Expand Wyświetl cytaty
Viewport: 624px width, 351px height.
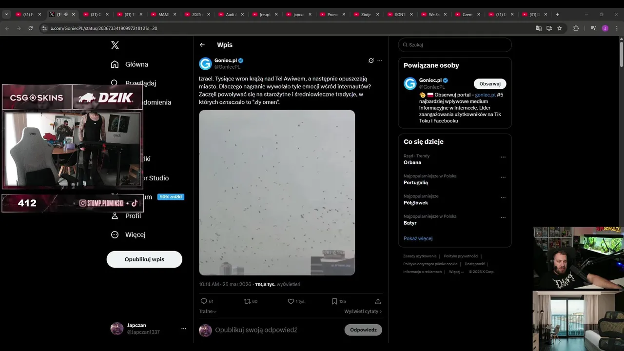click(363, 311)
